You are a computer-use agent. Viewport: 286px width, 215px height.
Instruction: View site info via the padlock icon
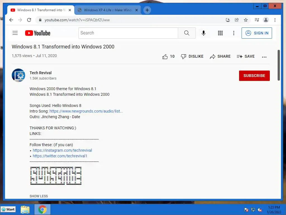(x=40, y=20)
